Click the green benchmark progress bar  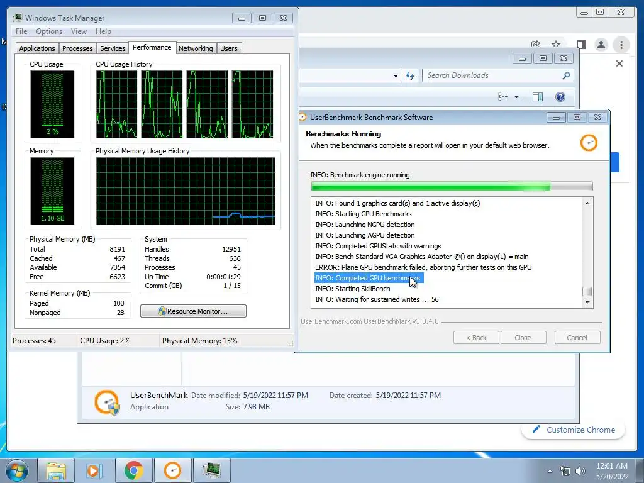click(452, 187)
